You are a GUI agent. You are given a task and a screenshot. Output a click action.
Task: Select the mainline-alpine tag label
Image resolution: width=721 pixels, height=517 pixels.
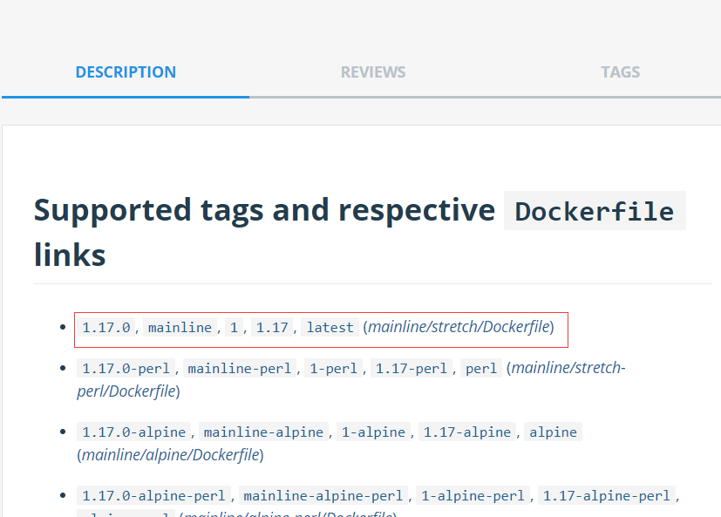(x=265, y=432)
